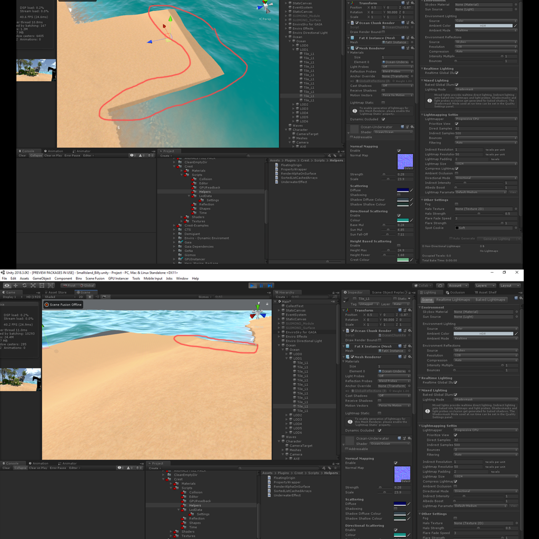Disable the Prioritize View checkbox
The image size is (539, 539).
pyautogui.click(x=454, y=435)
